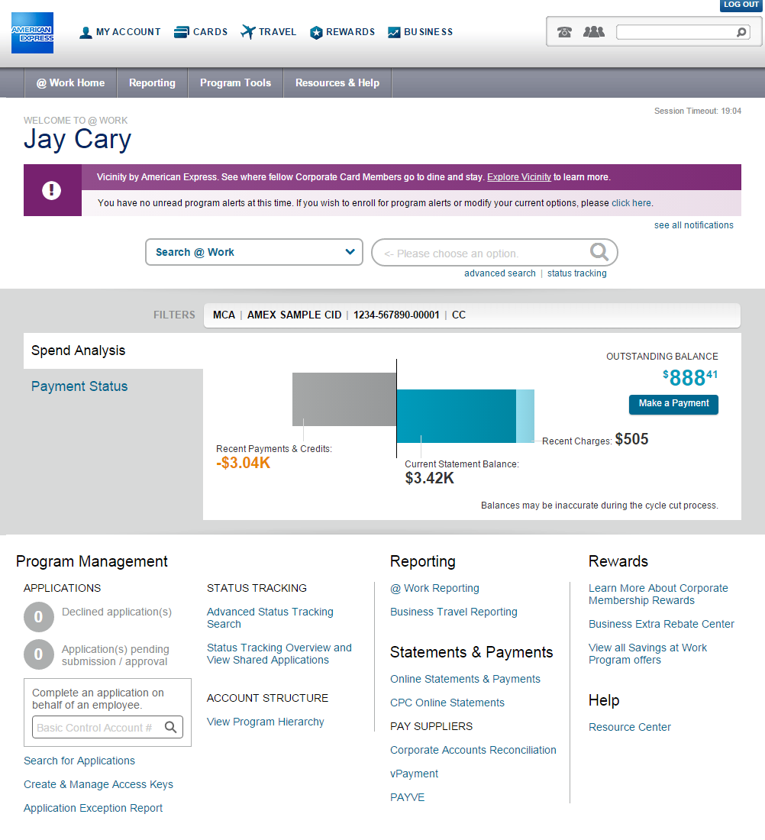The width and height of the screenshot is (765, 840).
Task: Click the Declined application(s) label
Action: [117, 612]
